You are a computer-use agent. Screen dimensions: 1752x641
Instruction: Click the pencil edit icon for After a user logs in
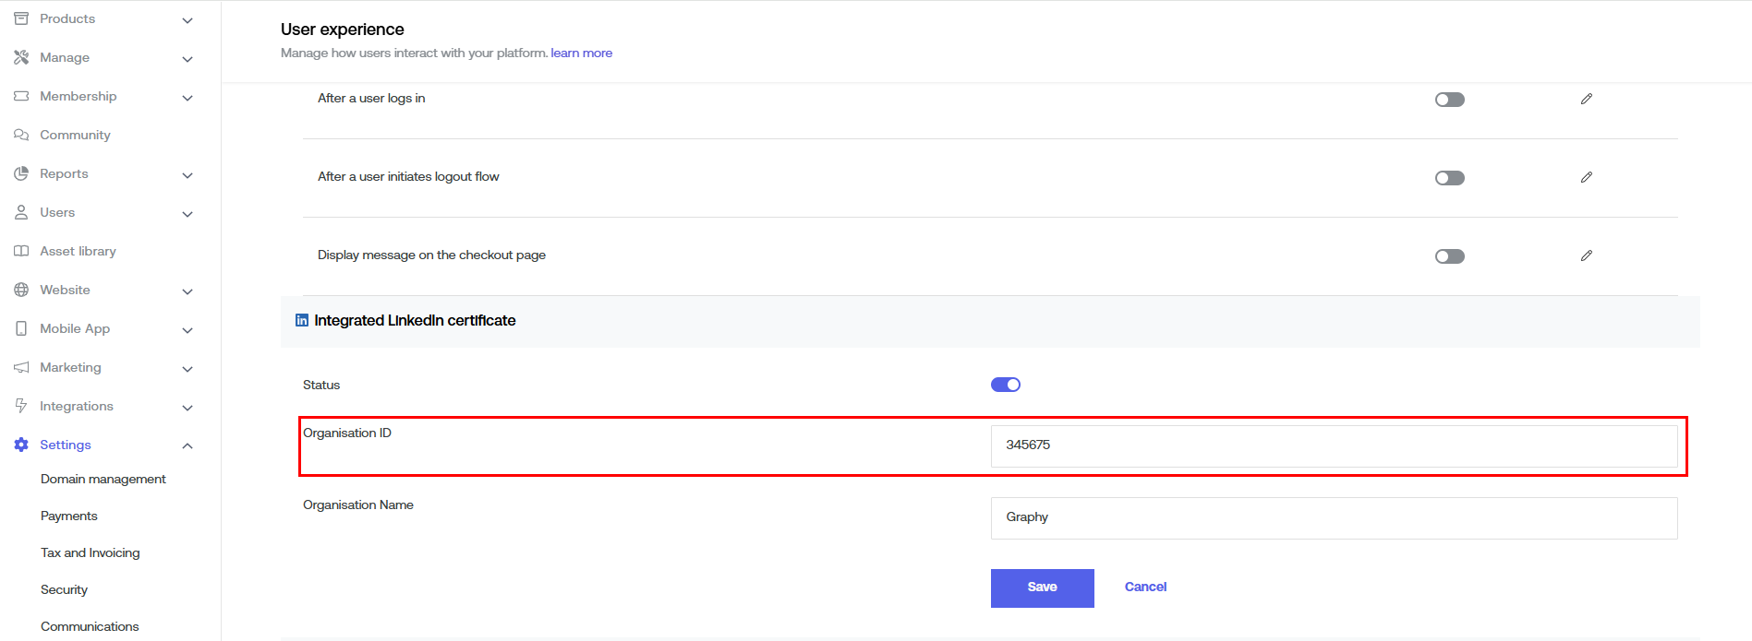pyautogui.click(x=1586, y=99)
